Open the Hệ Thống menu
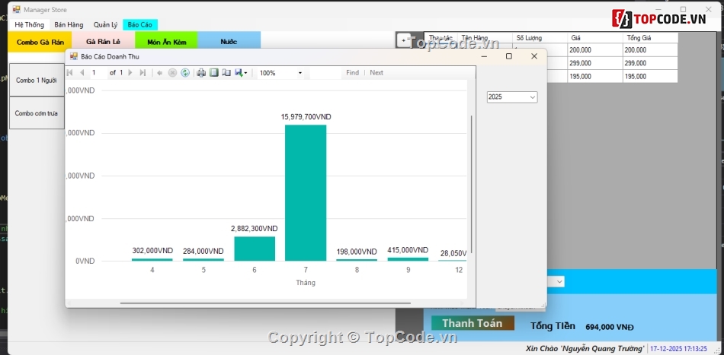This screenshot has width=724, height=355. point(29,25)
